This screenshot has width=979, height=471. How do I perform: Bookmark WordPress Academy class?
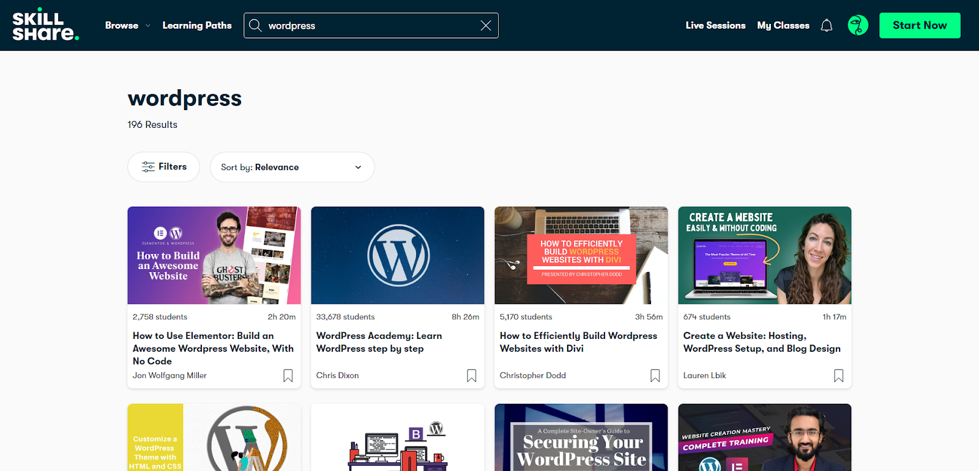coord(472,376)
